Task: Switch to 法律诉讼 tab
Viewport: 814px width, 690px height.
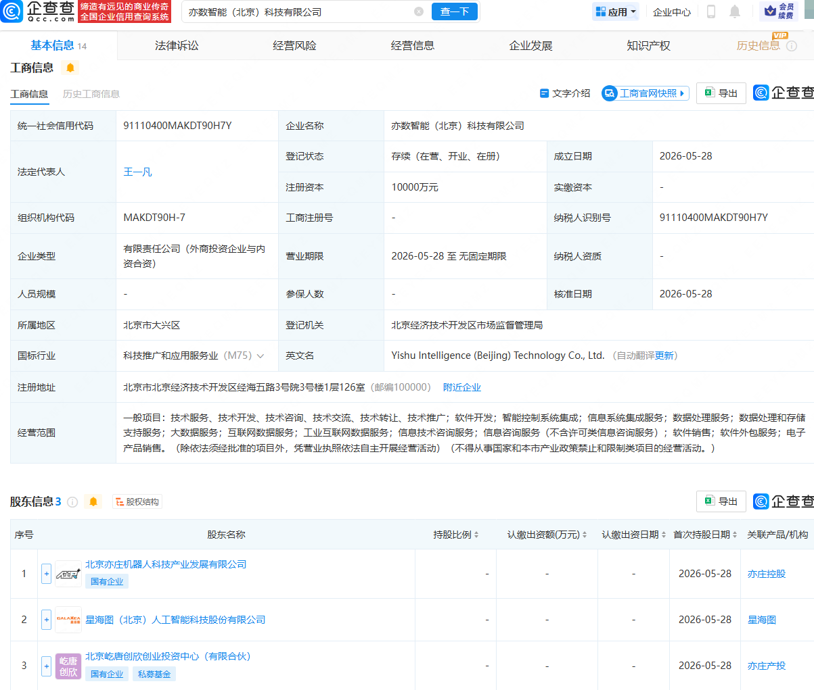Action: pyautogui.click(x=177, y=45)
